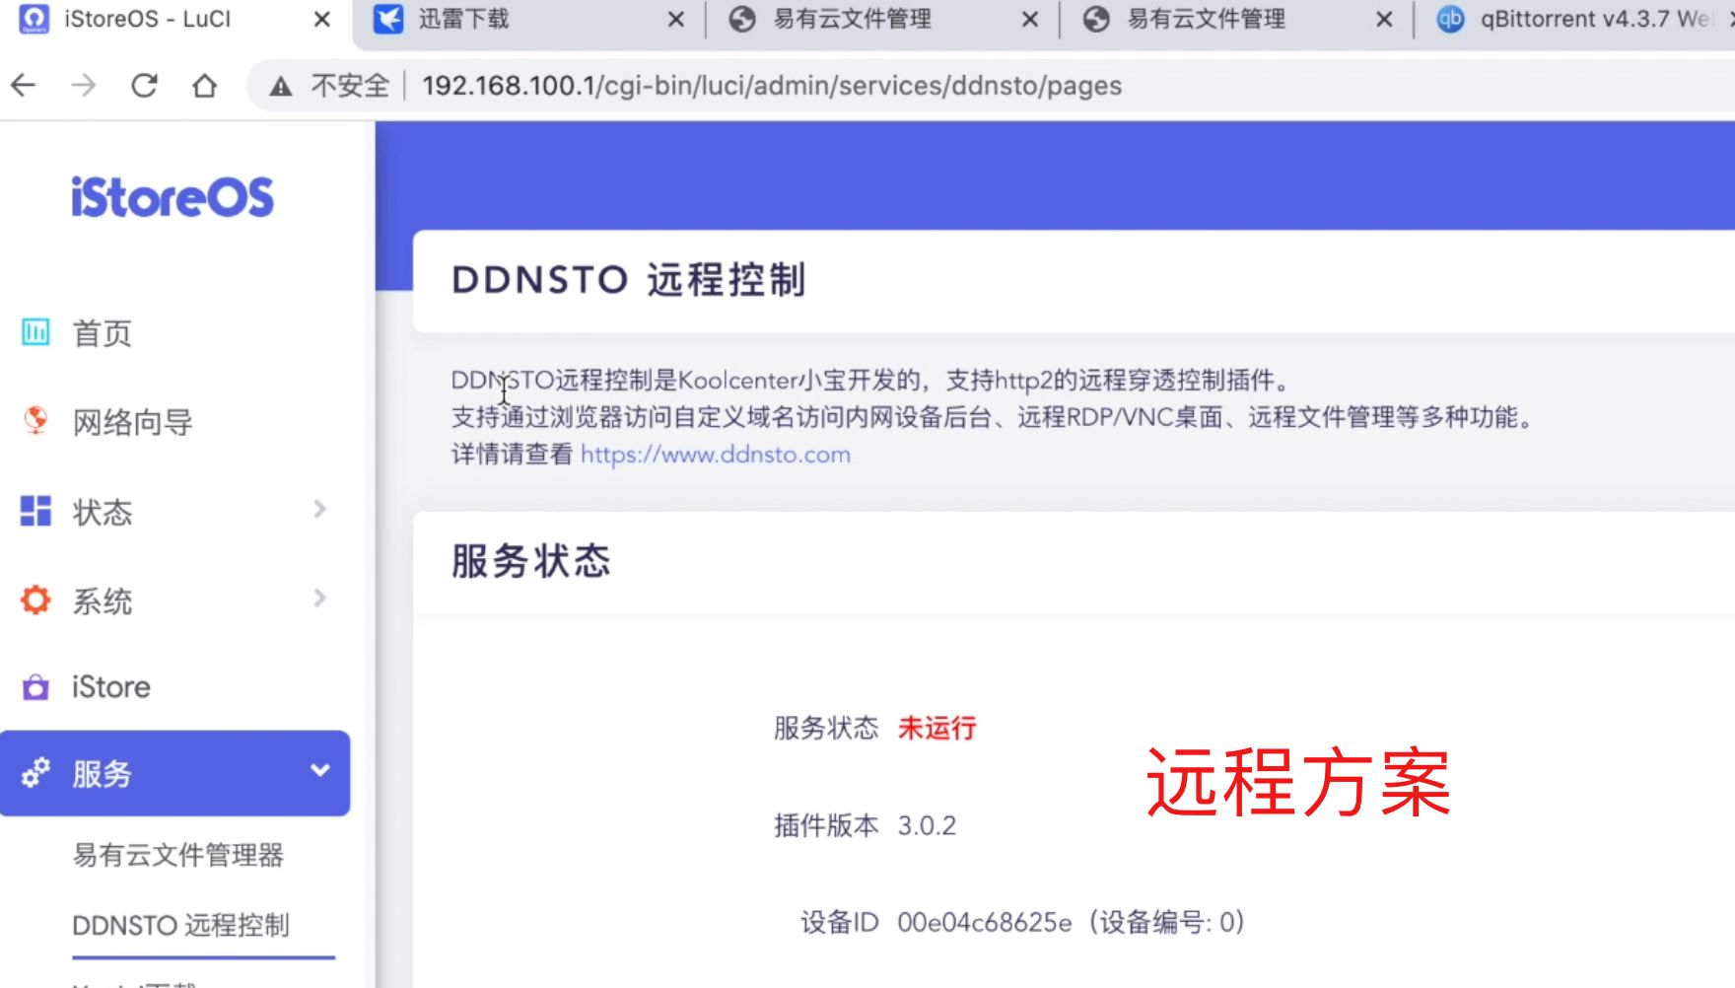Click the back navigation arrow
Image resolution: width=1735 pixels, height=988 pixels.
(24, 86)
